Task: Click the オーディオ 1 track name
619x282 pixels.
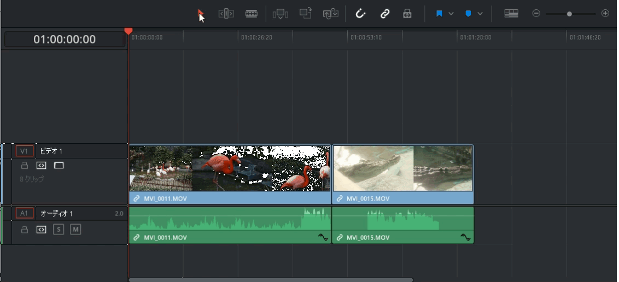Action: 56,214
